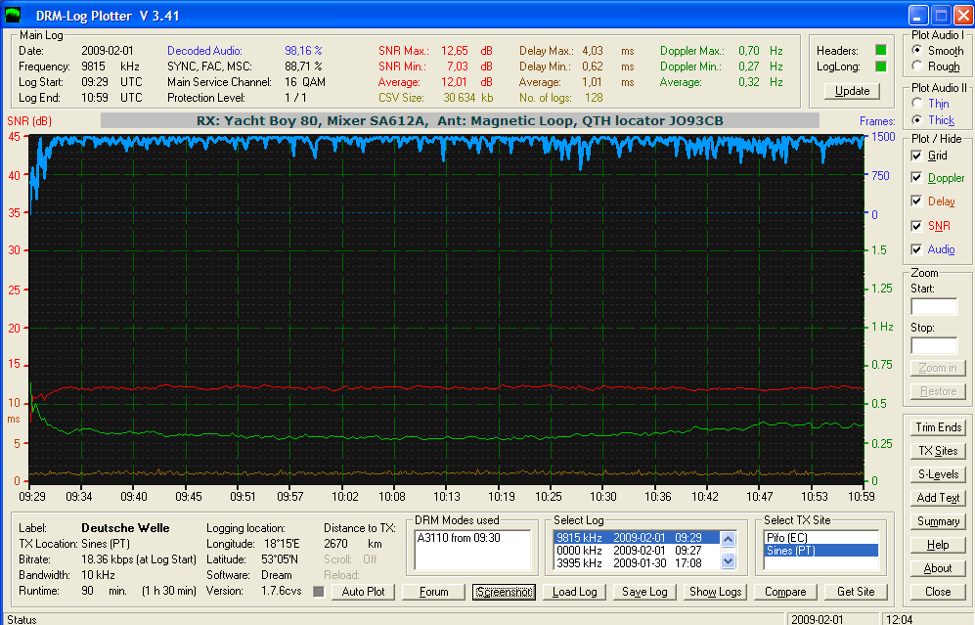Open the Forum button
This screenshot has width=975, height=625.
point(433,592)
